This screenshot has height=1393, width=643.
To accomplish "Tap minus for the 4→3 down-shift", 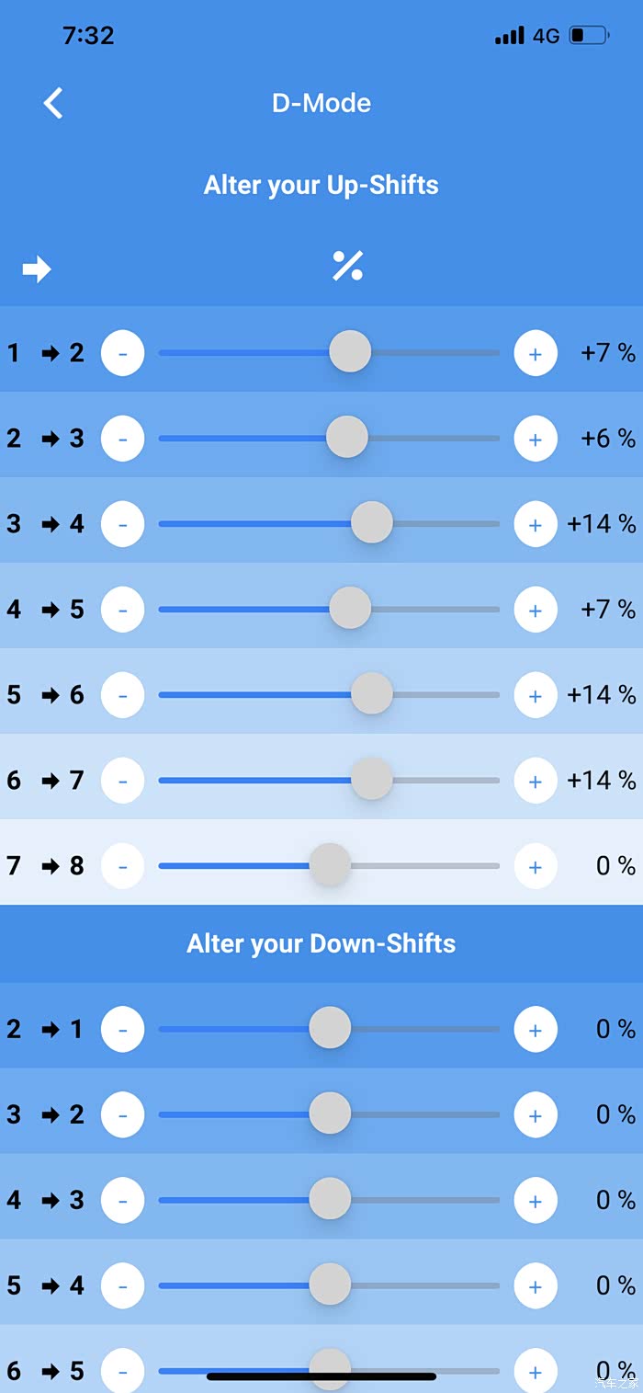I will click(x=122, y=1200).
